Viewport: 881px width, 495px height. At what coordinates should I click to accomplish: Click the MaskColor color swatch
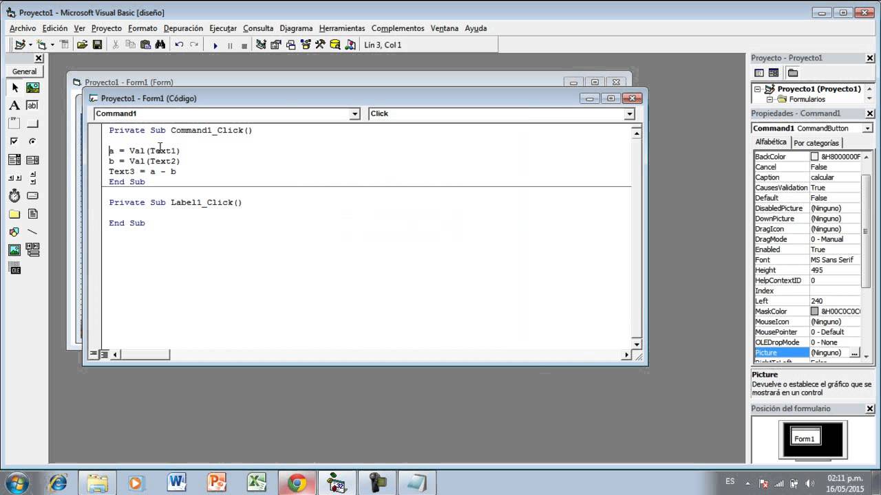click(x=815, y=311)
